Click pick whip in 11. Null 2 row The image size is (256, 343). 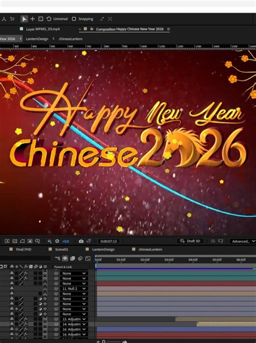pyautogui.click(x=57, y=289)
